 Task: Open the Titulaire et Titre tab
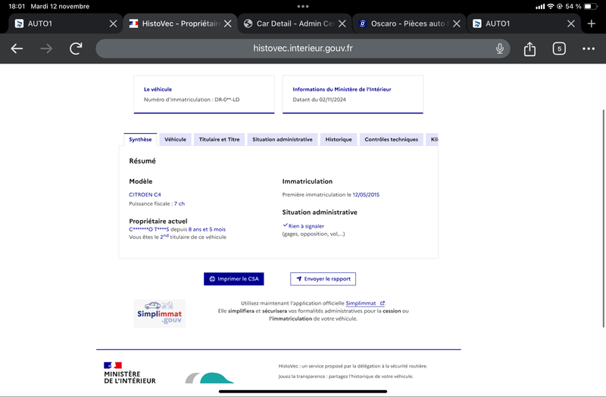click(219, 139)
